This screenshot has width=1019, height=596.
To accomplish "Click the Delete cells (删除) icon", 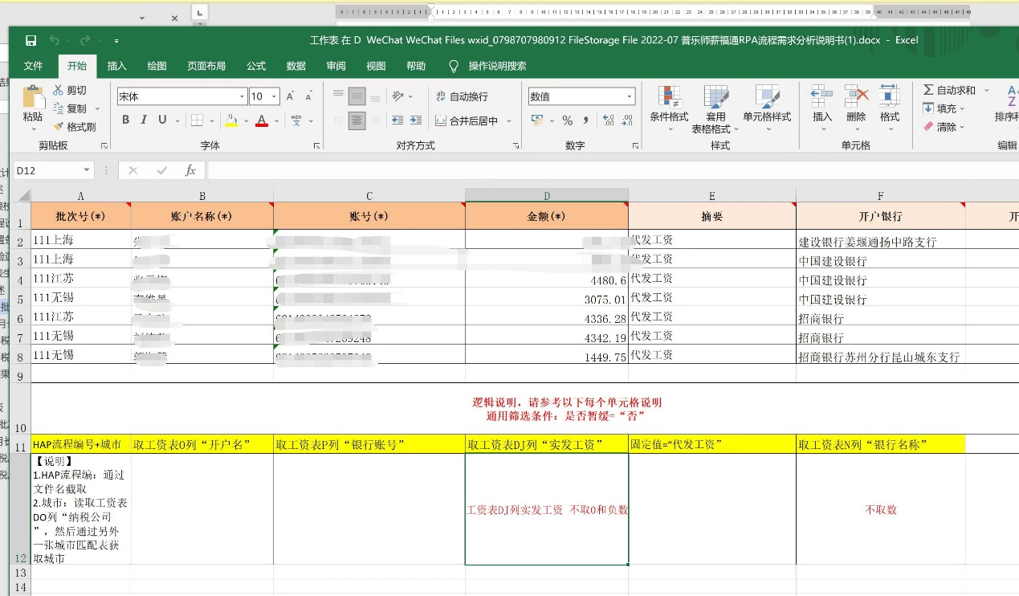I will coord(856,105).
